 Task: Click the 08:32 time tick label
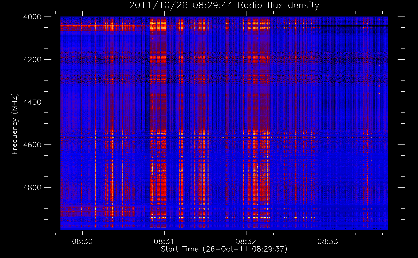[246, 242]
